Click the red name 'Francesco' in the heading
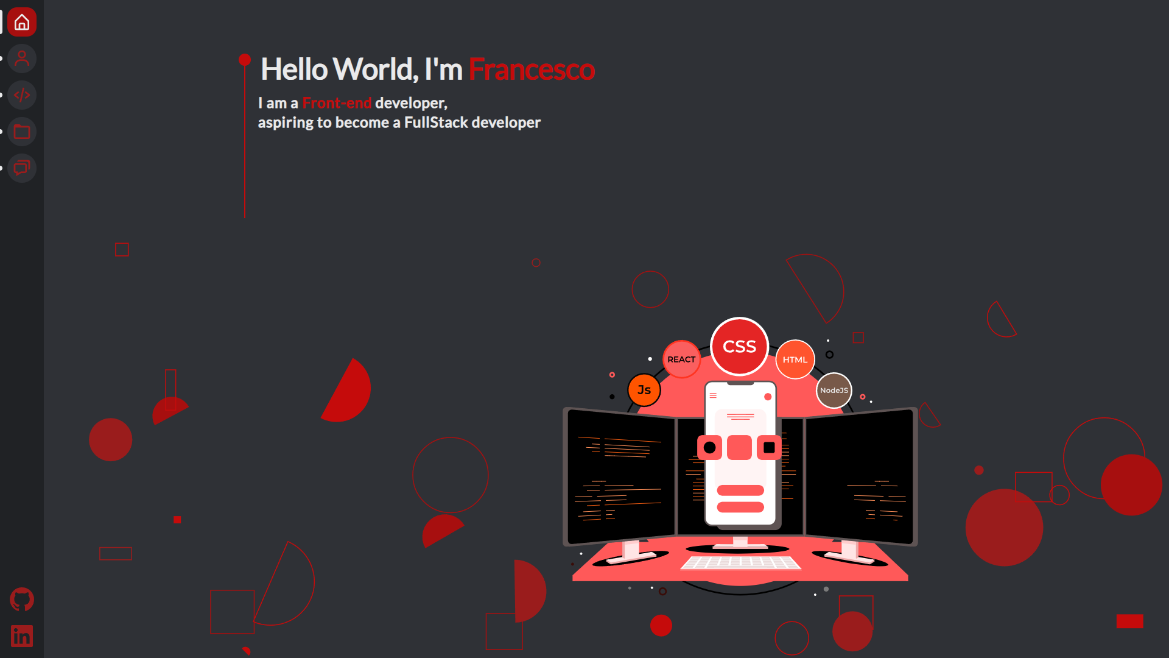The width and height of the screenshot is (1169, 658). [532, 69]
